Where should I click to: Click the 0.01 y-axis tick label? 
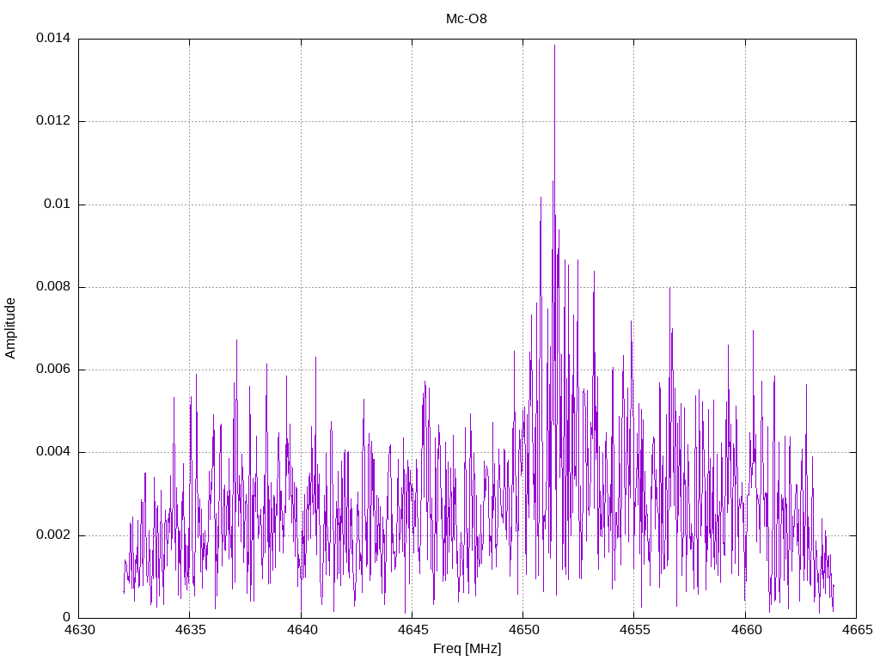point(57,205)
